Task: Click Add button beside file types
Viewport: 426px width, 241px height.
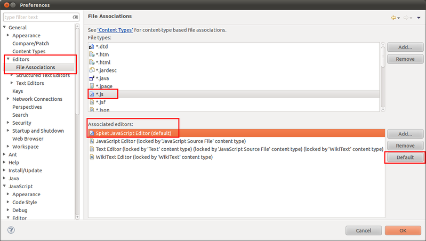Action: 405,47
